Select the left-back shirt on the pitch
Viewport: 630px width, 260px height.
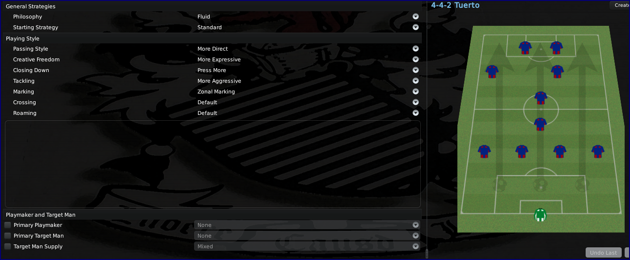(484, 151)
